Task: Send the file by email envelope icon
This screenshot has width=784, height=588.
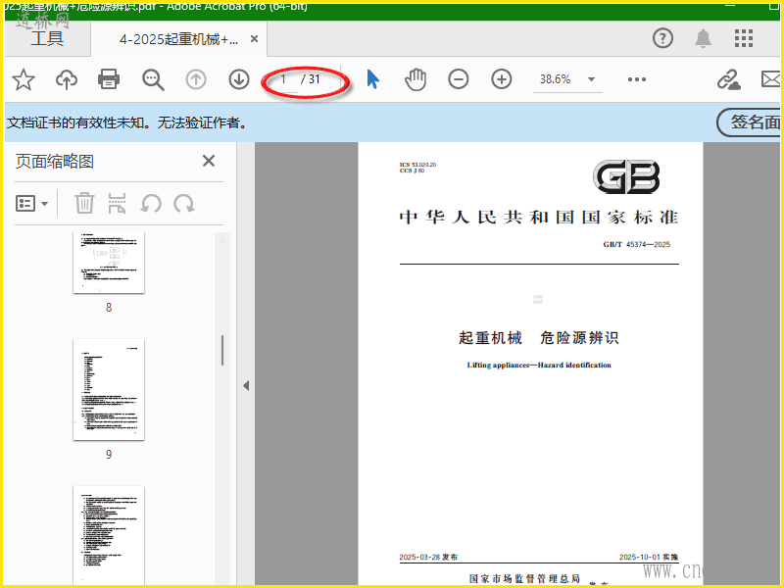Action: pyautogui.click(x=770, y=79)
